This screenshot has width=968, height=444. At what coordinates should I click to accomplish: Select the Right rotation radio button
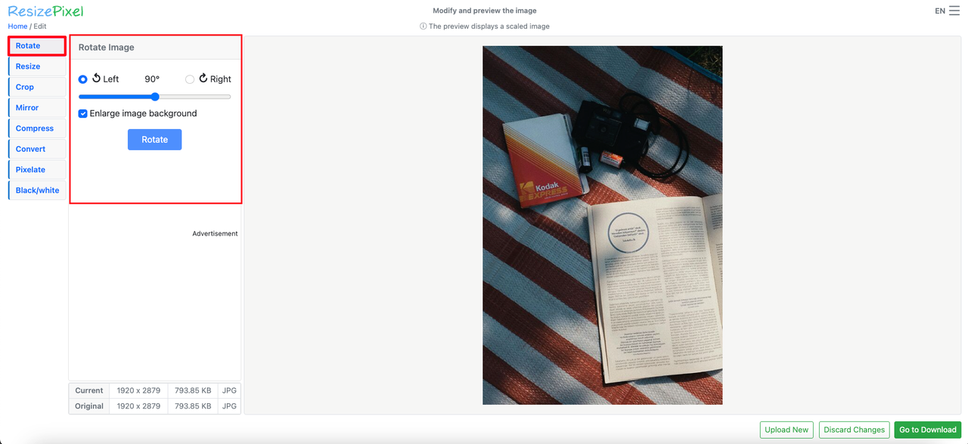click(x=190, y=79)
